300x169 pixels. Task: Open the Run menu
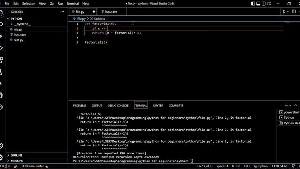click(60, 4)
